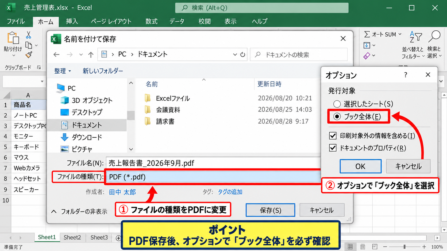
Task: Click キャンセル in save dialog
Action: (322, 210)
